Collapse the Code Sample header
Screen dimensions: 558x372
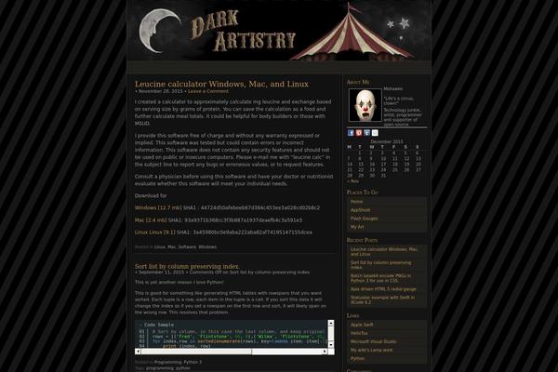(156, 325)
